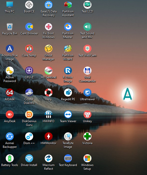Select the Recycle Bin icon
The image size is (147, 175).
[9, 27]
